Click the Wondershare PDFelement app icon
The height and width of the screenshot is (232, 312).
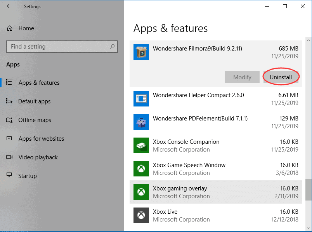point(141,122)
